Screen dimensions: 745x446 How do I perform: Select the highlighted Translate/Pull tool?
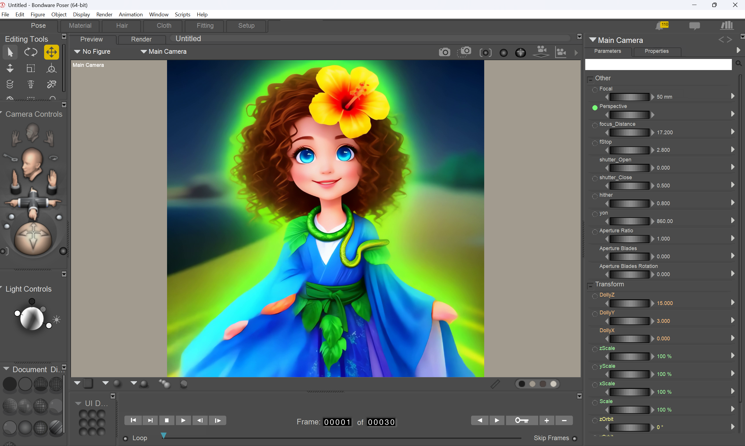click(51, 52)
